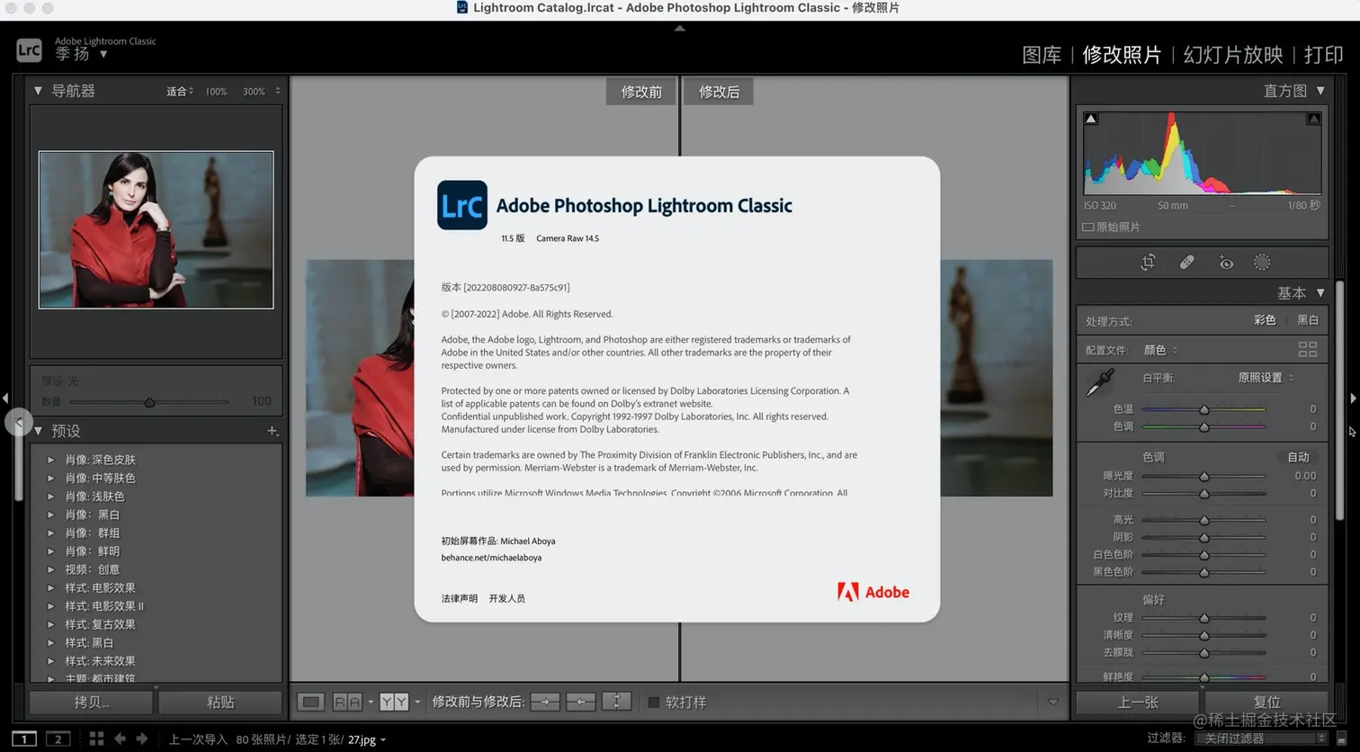The width and height of the screenshot is (1360, 752).
Task: Copy Before settings to After arrow
Action: (545, 702)
